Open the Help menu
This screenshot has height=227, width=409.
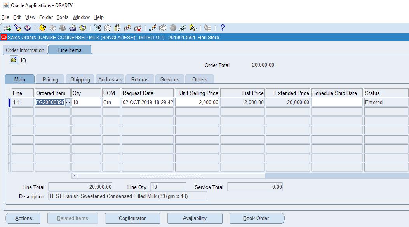coord(99,17)
